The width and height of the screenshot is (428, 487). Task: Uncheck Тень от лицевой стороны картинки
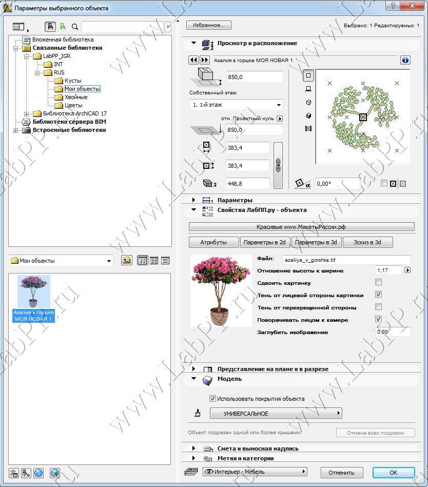coord(378,295)
